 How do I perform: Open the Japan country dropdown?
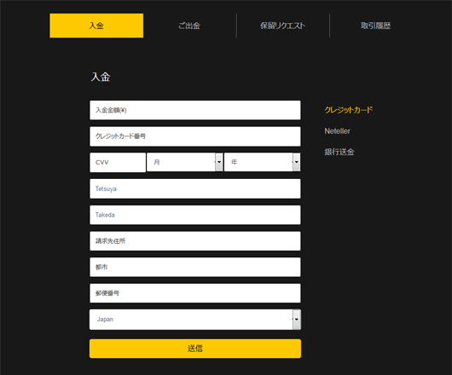pos(195,320)
